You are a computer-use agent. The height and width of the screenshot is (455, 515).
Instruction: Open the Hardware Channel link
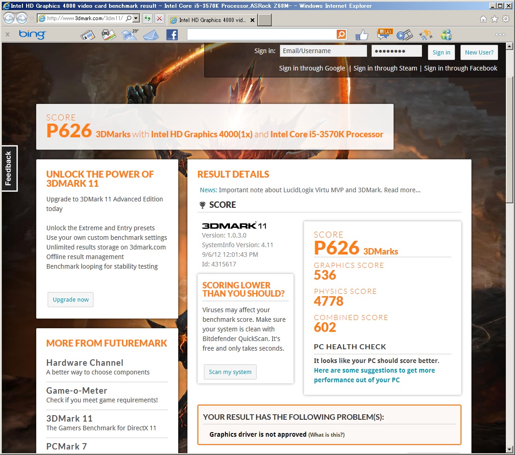click(85, 363)
